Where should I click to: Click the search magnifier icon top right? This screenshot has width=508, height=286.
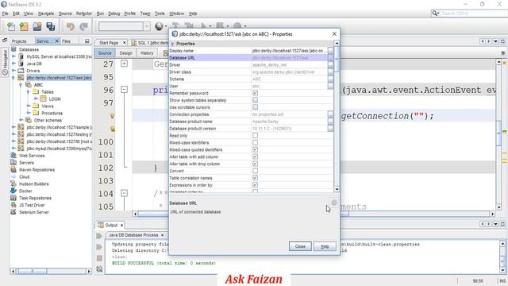[x=435, y=14]
